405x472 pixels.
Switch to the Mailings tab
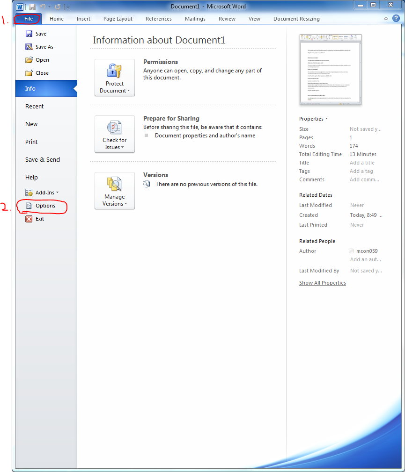[x=195, y=19]
